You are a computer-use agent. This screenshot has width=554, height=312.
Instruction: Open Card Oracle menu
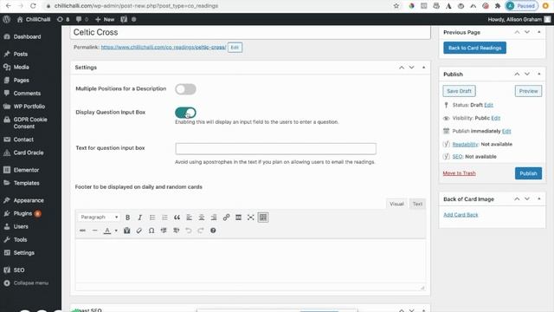click(x=29, y=153)
